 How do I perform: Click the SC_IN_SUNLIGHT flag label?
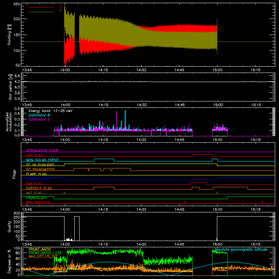[x=40, y=165]
